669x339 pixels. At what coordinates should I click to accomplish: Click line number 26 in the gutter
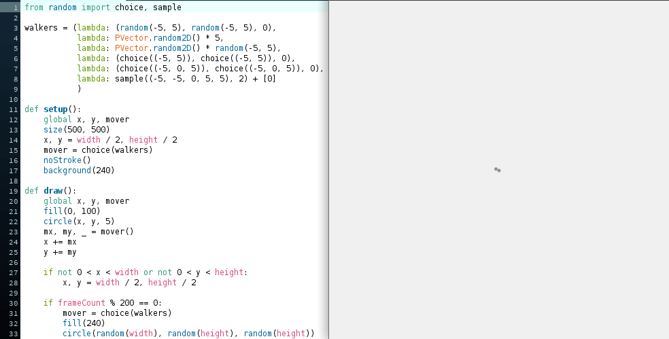[x=14, y=262]
